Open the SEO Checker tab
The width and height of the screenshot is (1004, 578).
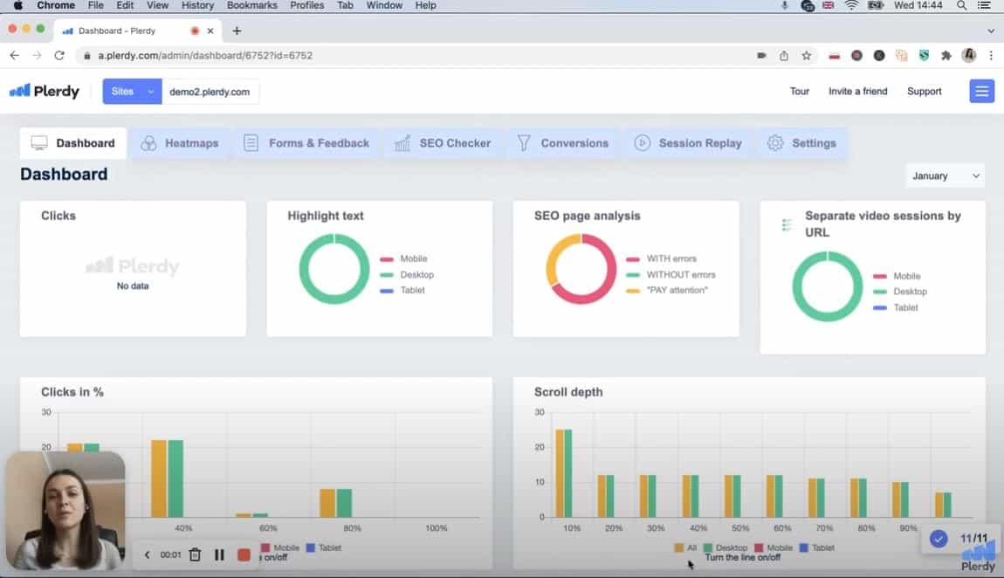pos(443,143)
